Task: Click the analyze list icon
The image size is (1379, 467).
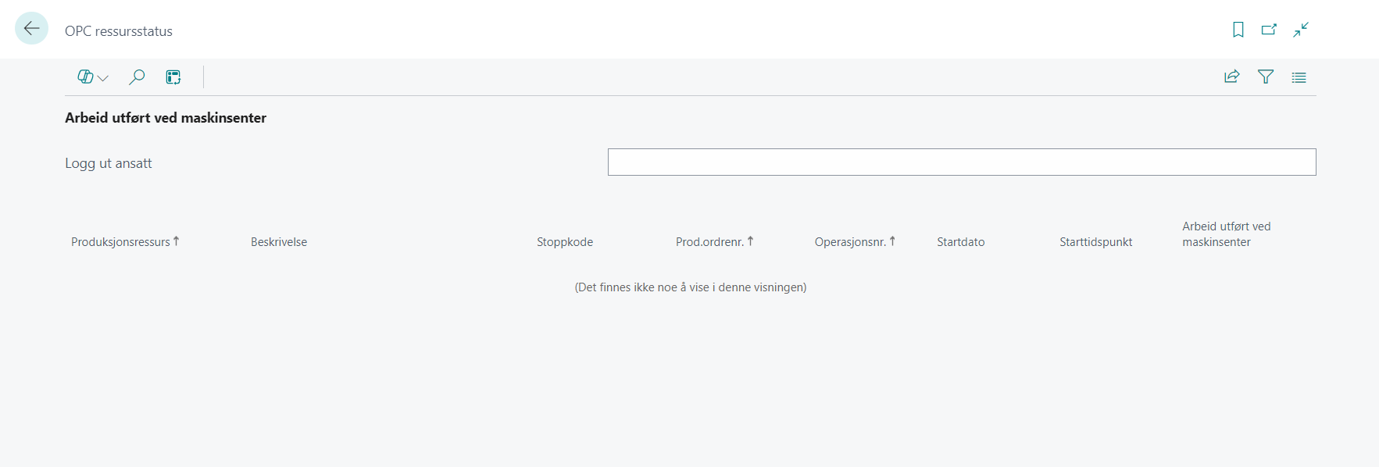Action: click(x=173, y=77)
